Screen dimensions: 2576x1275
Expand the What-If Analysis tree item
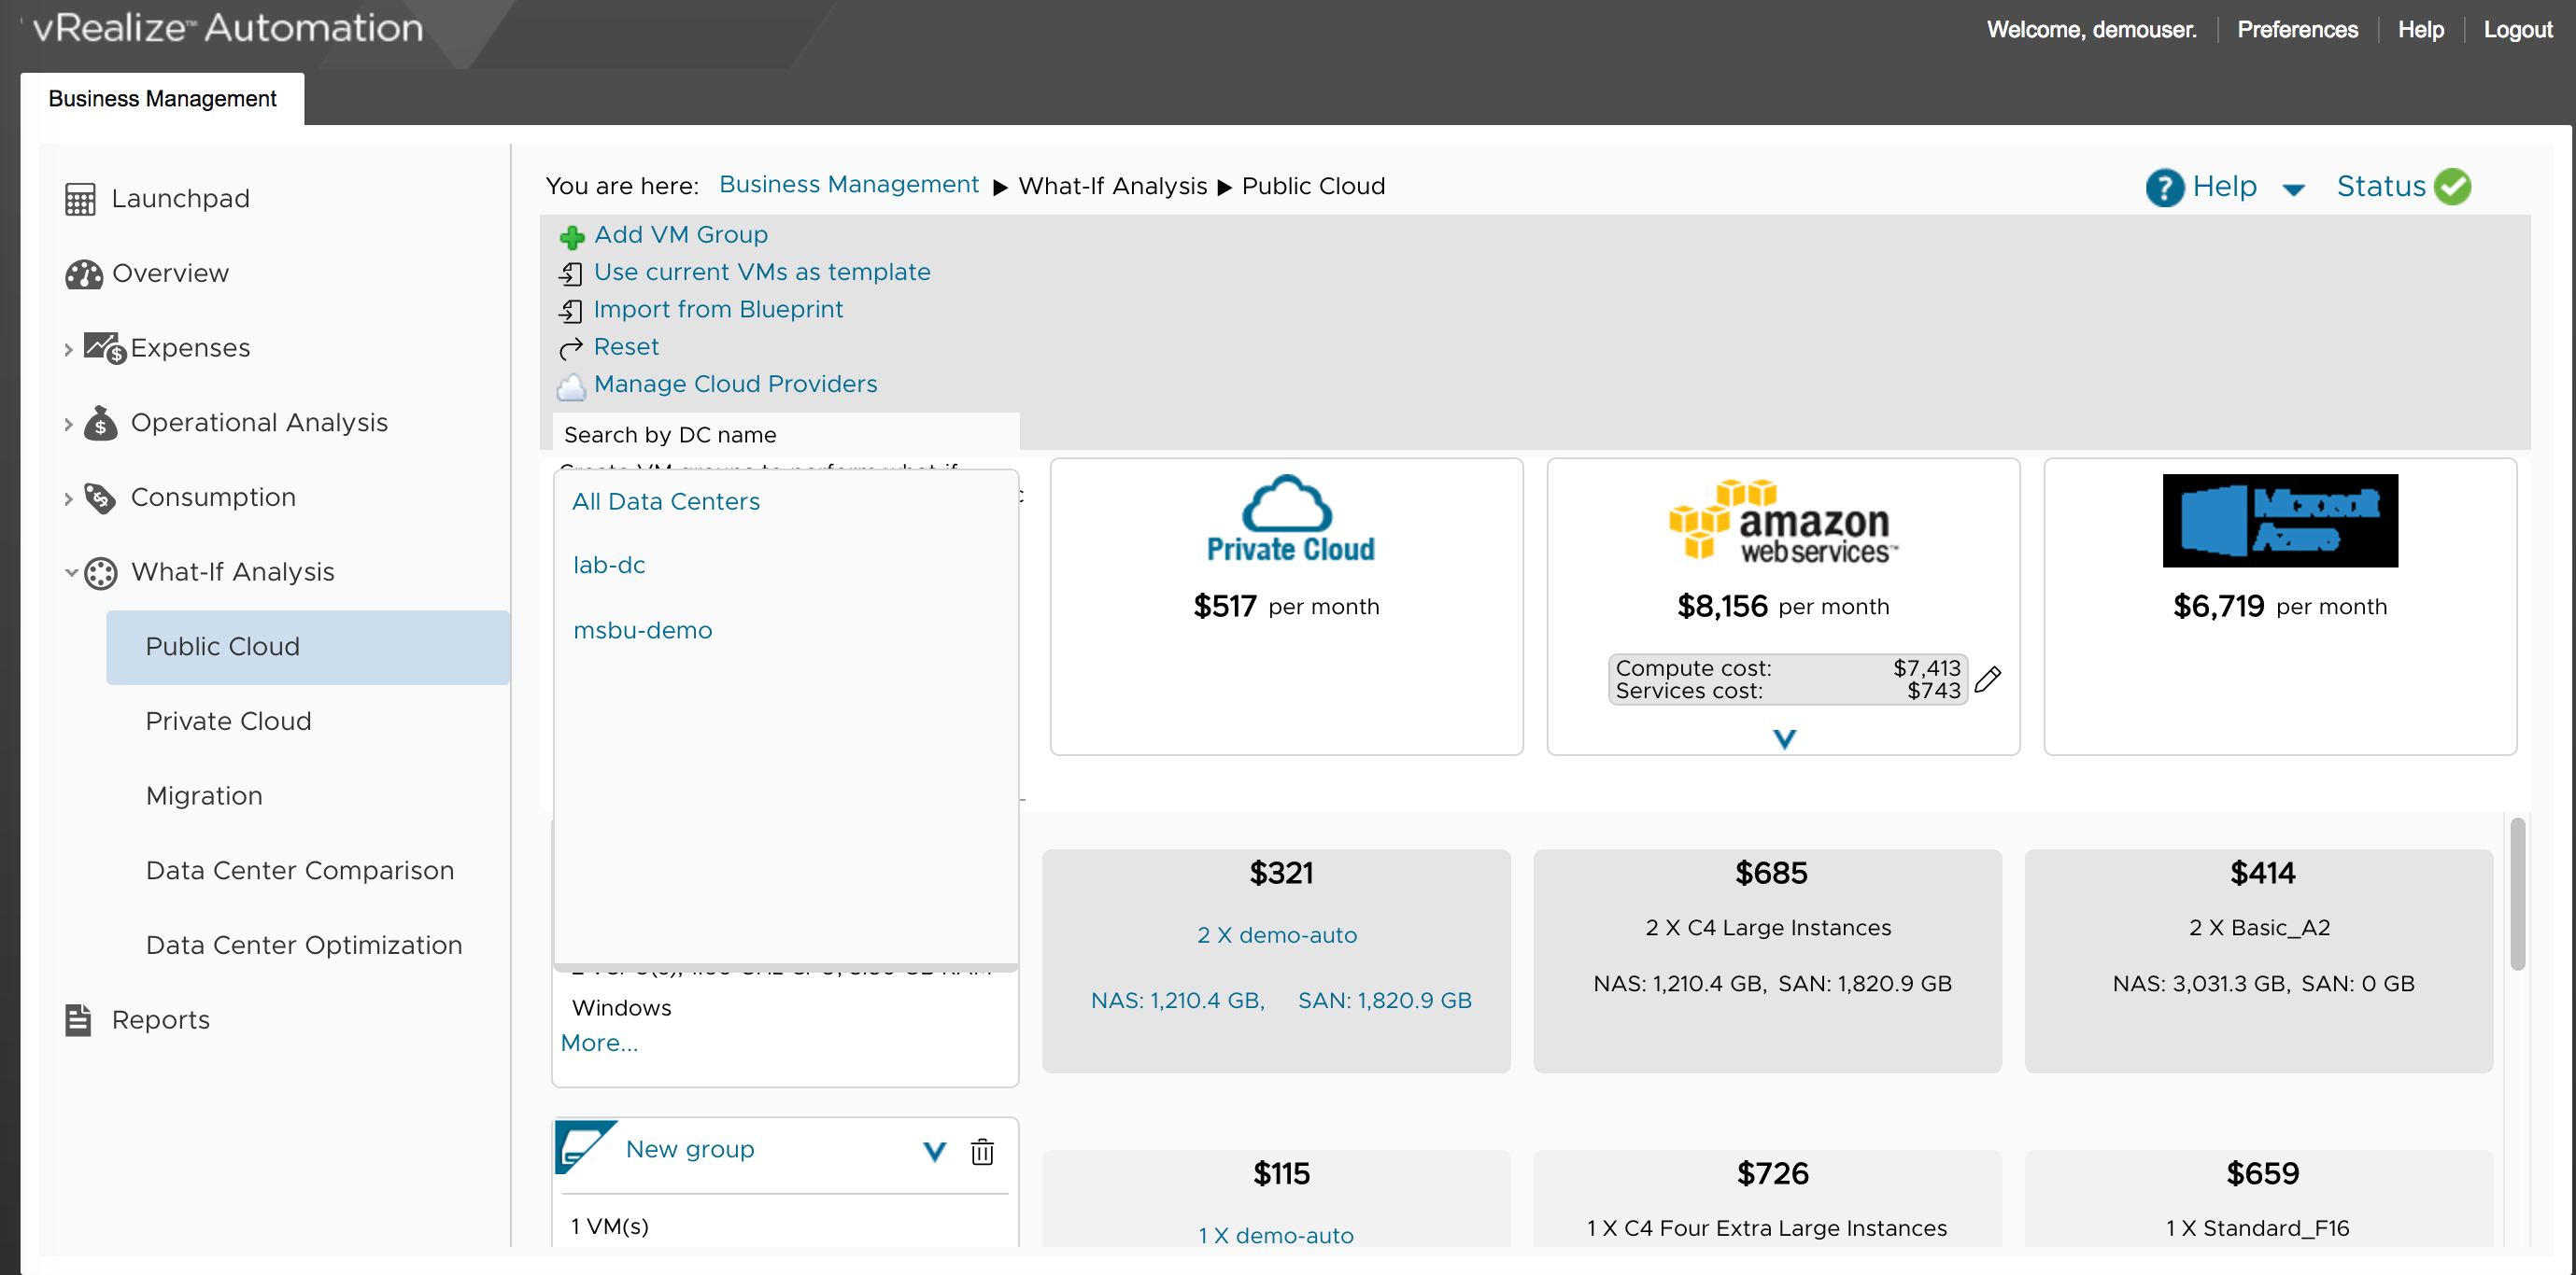[x=67, y=573]
